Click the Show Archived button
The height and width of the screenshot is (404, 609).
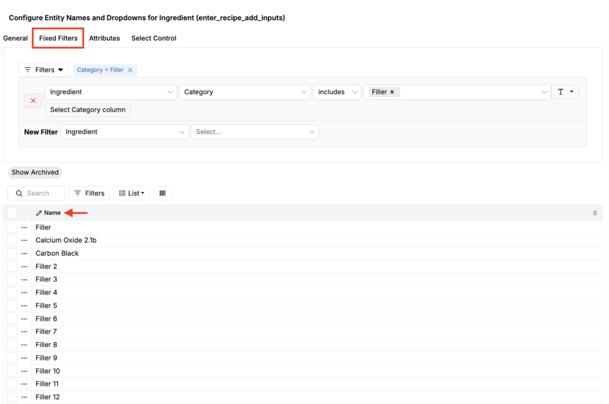(x=35, y=173)
